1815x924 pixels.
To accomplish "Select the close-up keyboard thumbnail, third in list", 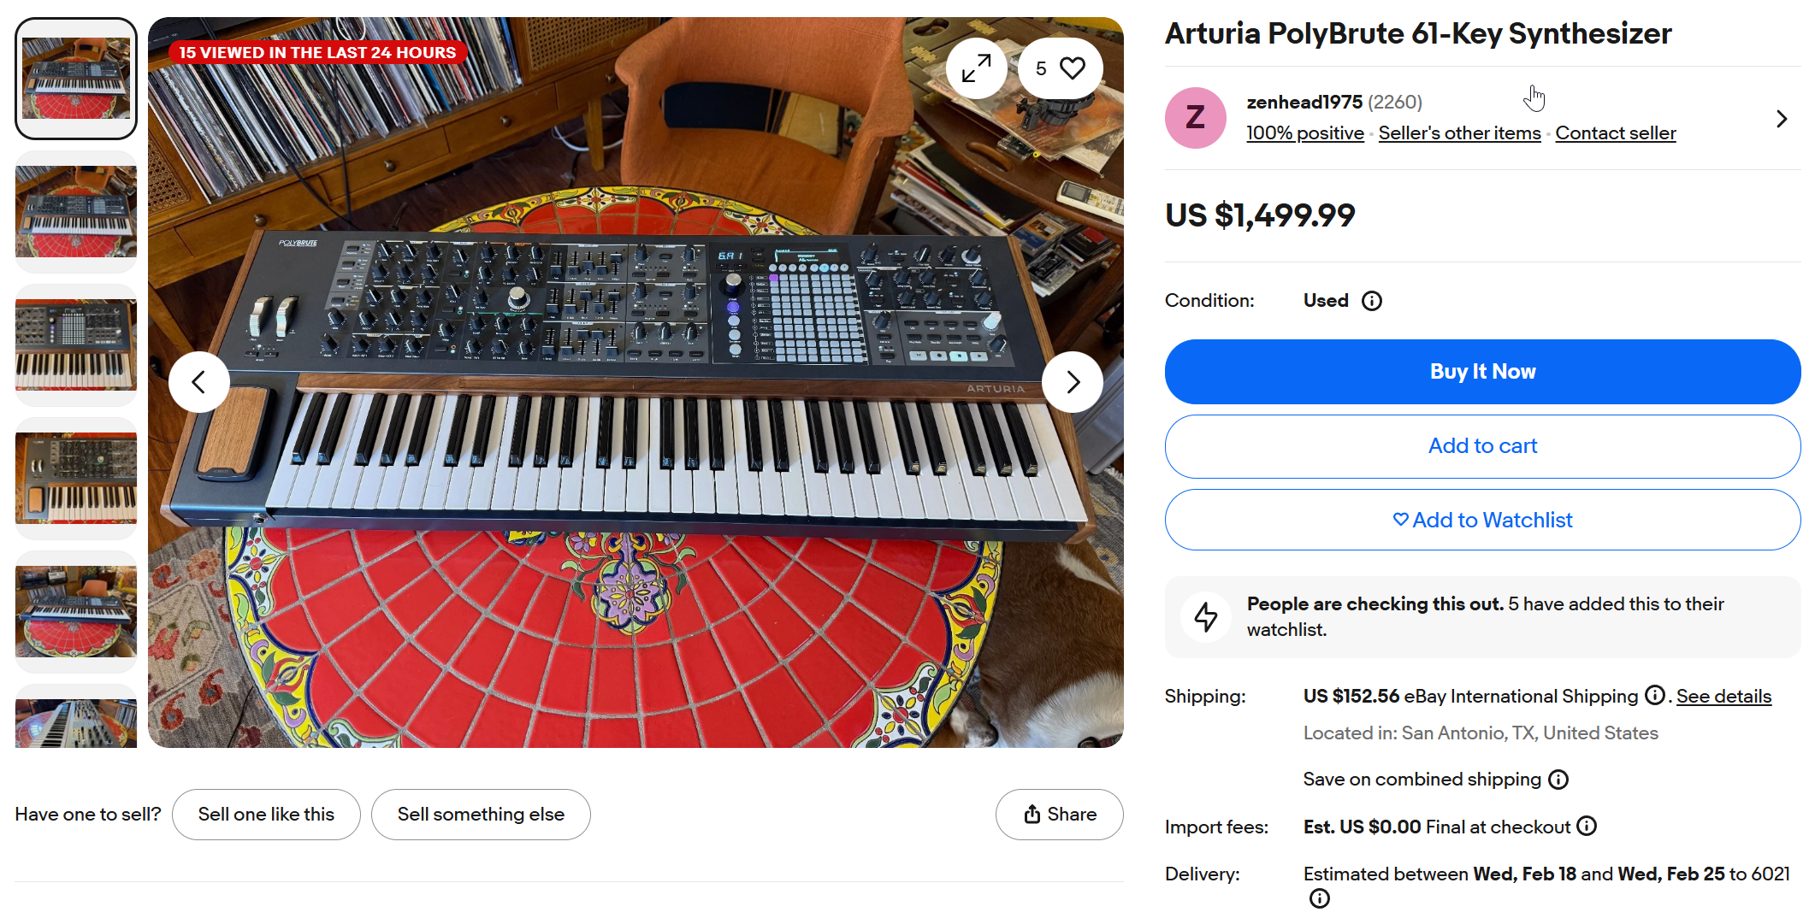I will tap(76, 344).
